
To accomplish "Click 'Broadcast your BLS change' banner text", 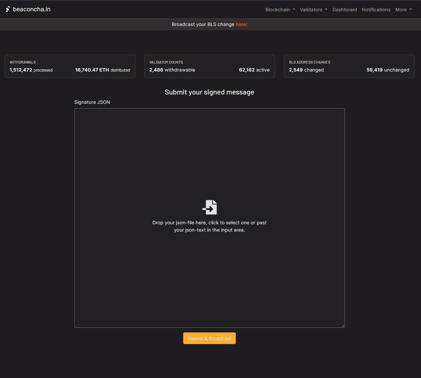I will tap(203, 24).
